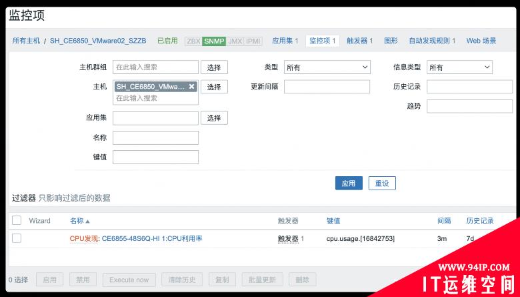520x297 pixels.
Task: Focus the 趋势 input field
Action: click(469, 106)
